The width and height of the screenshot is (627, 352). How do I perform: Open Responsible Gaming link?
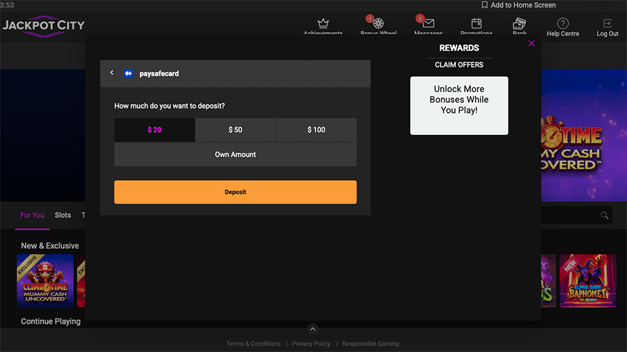tap(371, 344)
